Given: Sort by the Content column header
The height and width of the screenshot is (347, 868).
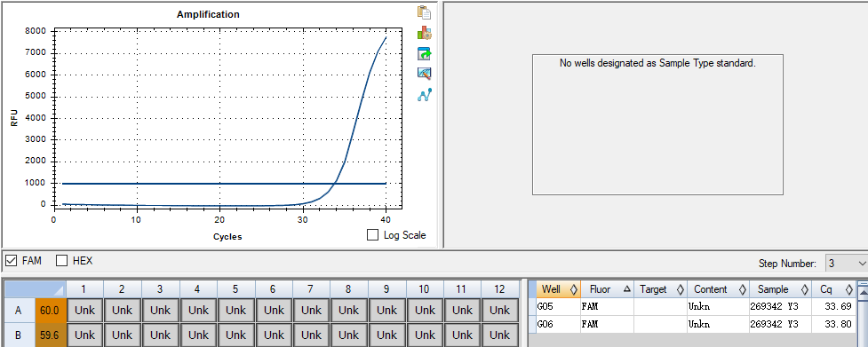Looking at the screenshot, I should 718,289.
